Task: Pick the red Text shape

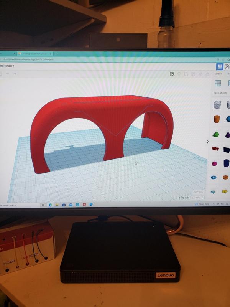Action: (215, 149)
